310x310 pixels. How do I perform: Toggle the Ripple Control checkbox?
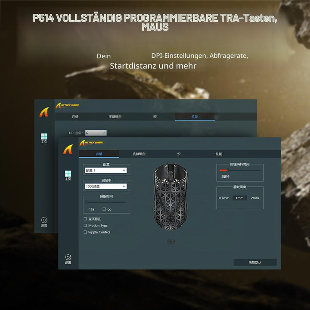click(85, 232)
